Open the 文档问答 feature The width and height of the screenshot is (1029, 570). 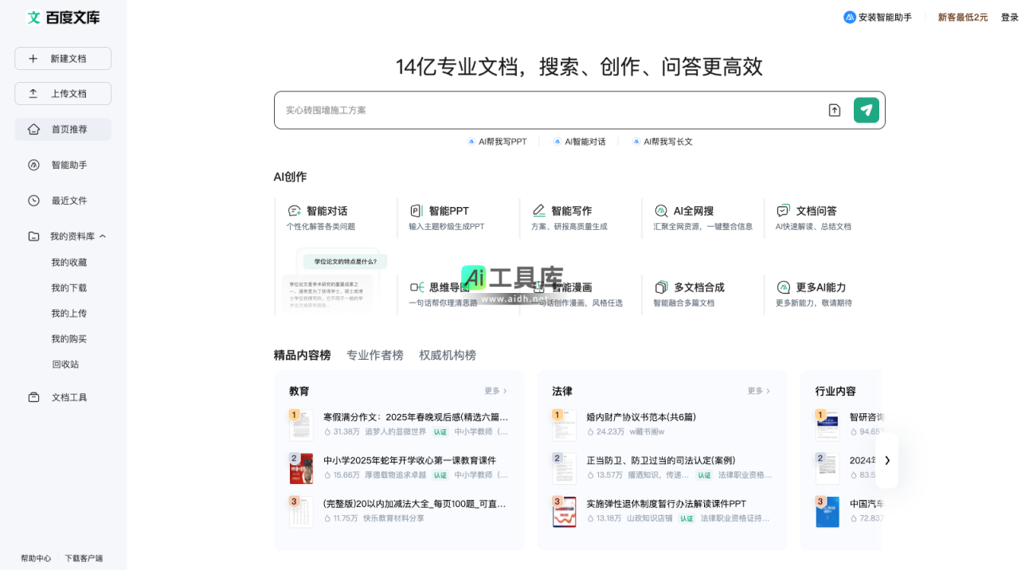[x=814, y=210]
